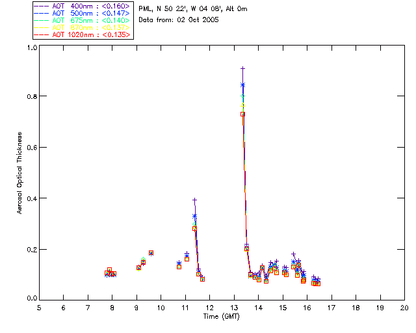Click the x-axis label 17
Screen dimensions: 416x333
[331, 308]
